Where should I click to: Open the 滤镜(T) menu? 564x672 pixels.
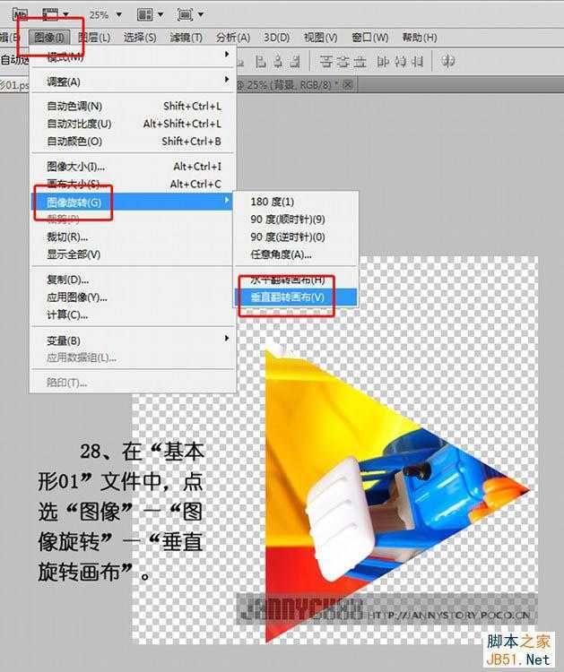[187, 38]
